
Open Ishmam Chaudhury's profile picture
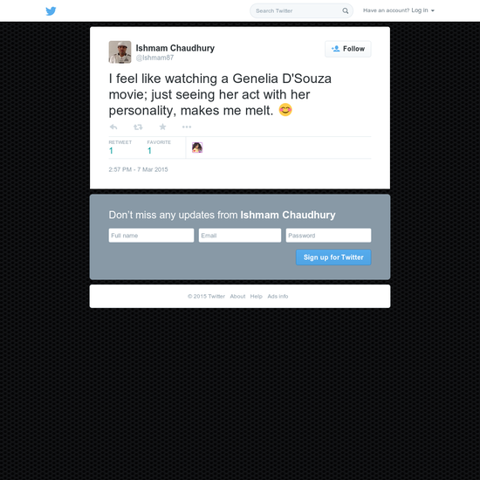[x=120, y=52]
